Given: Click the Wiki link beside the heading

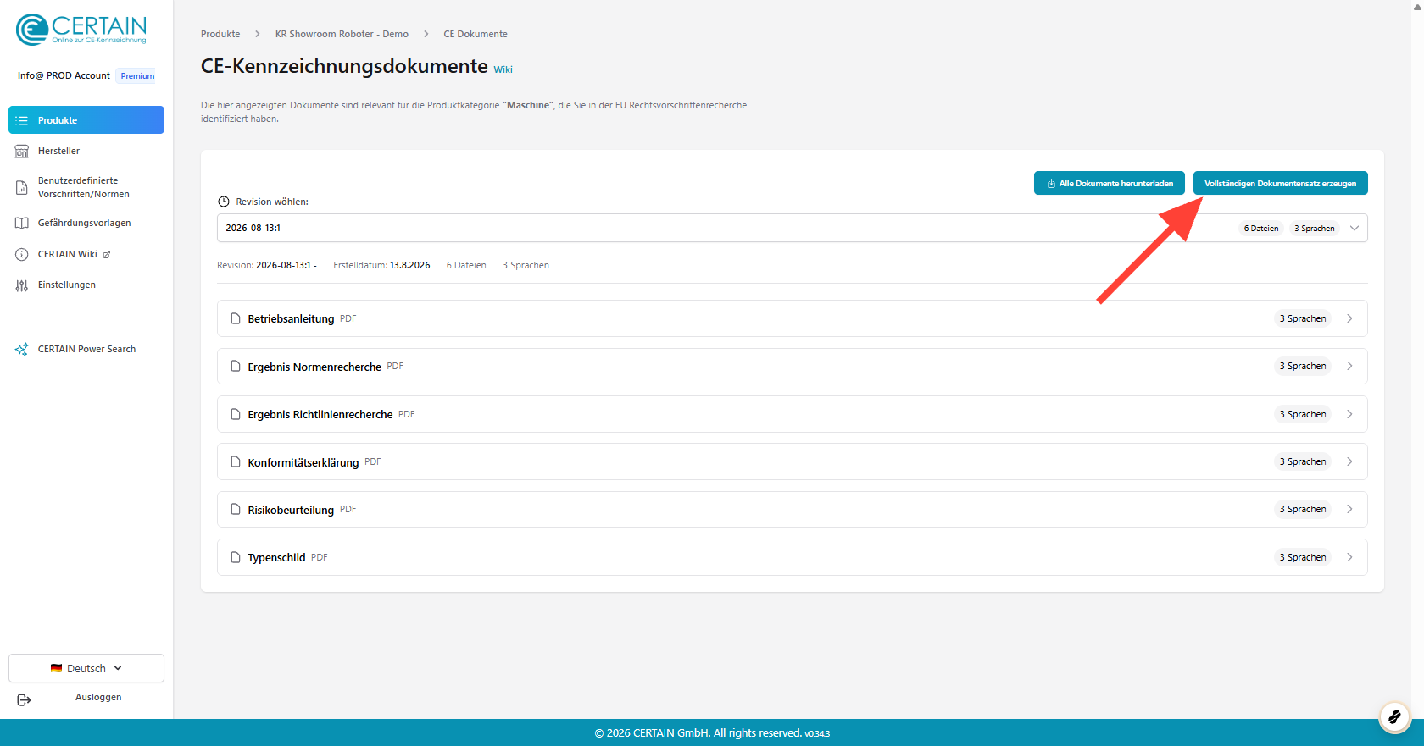Looking at the screenshot, I should pyautogui.click(x=503, y=70).
